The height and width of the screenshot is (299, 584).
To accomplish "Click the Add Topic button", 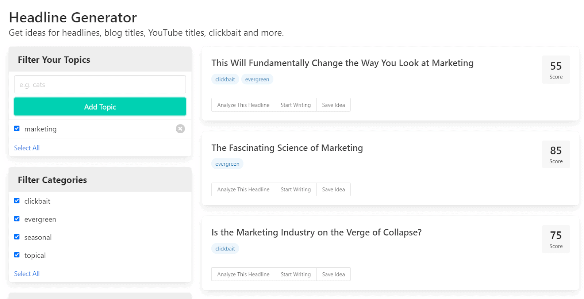I will pyautogui.click(x=100, y=107).
